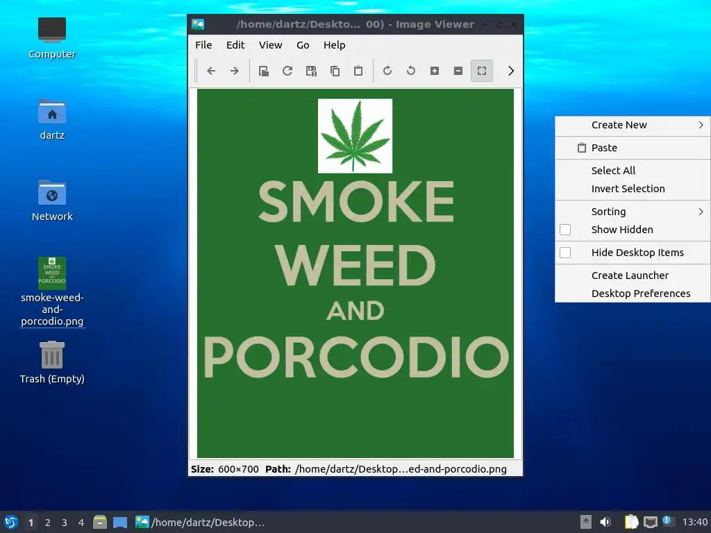The width and height of the screenshot is (711, 533).
Task: Click the Paste clipboard toolbar icon
Action: coord(358,71)
